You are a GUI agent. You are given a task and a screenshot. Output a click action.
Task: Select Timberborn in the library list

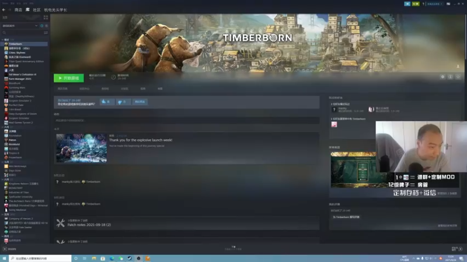pyautogui.click(x=25, y=44)
